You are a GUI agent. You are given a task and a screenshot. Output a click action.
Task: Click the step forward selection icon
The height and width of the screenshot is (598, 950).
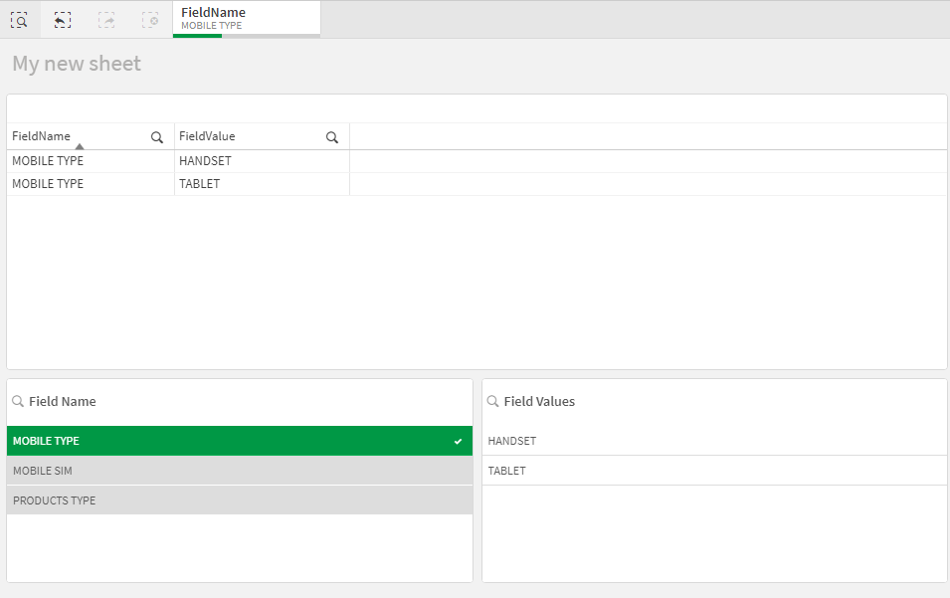[106, 20]
